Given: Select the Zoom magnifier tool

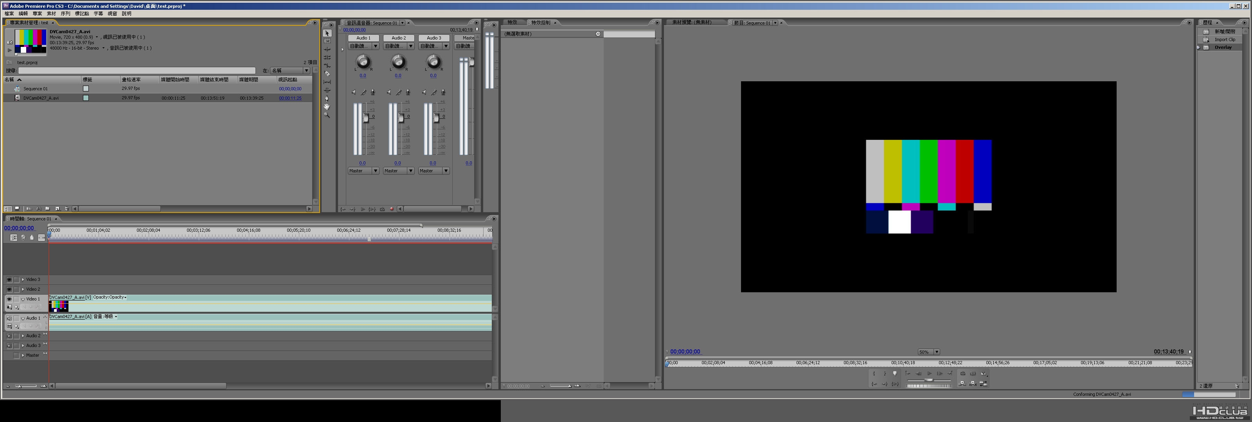Looking at the screenshot, I should [x=327, y=115].
